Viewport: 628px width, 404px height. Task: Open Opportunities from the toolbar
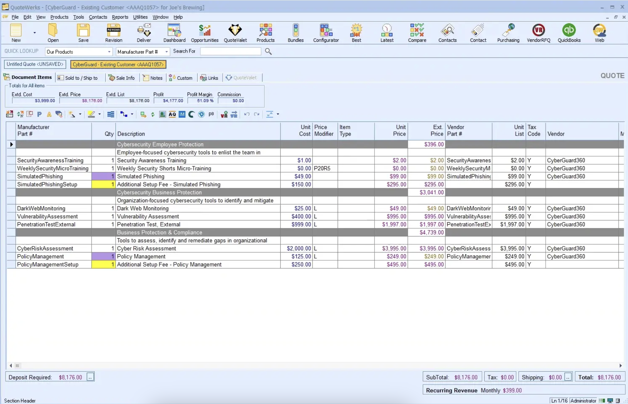coord(205,33)
